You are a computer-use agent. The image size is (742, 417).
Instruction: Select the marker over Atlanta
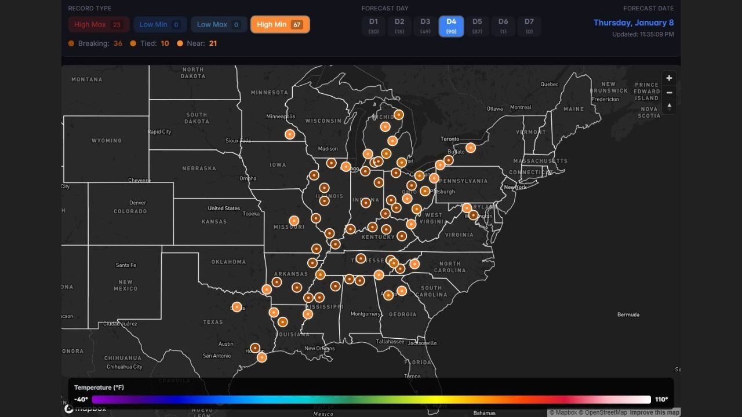pos(387,294)
